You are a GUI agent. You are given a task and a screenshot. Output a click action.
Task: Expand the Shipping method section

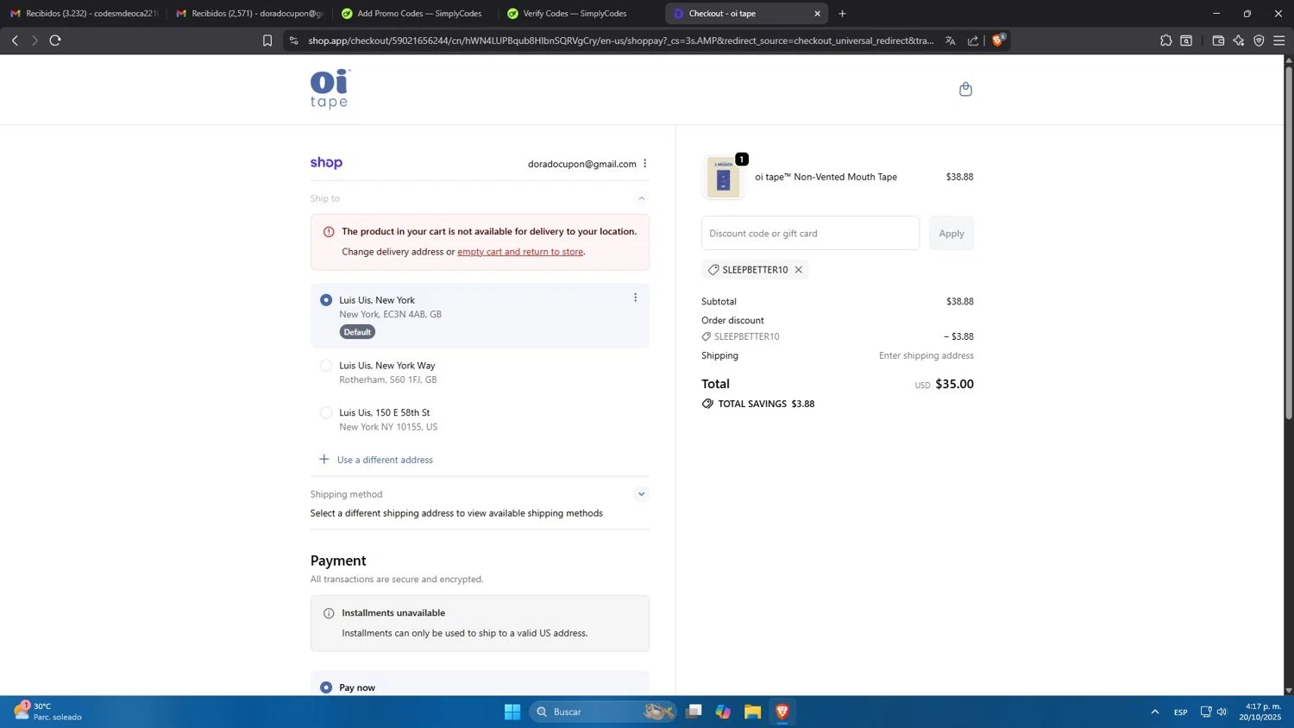641,494
